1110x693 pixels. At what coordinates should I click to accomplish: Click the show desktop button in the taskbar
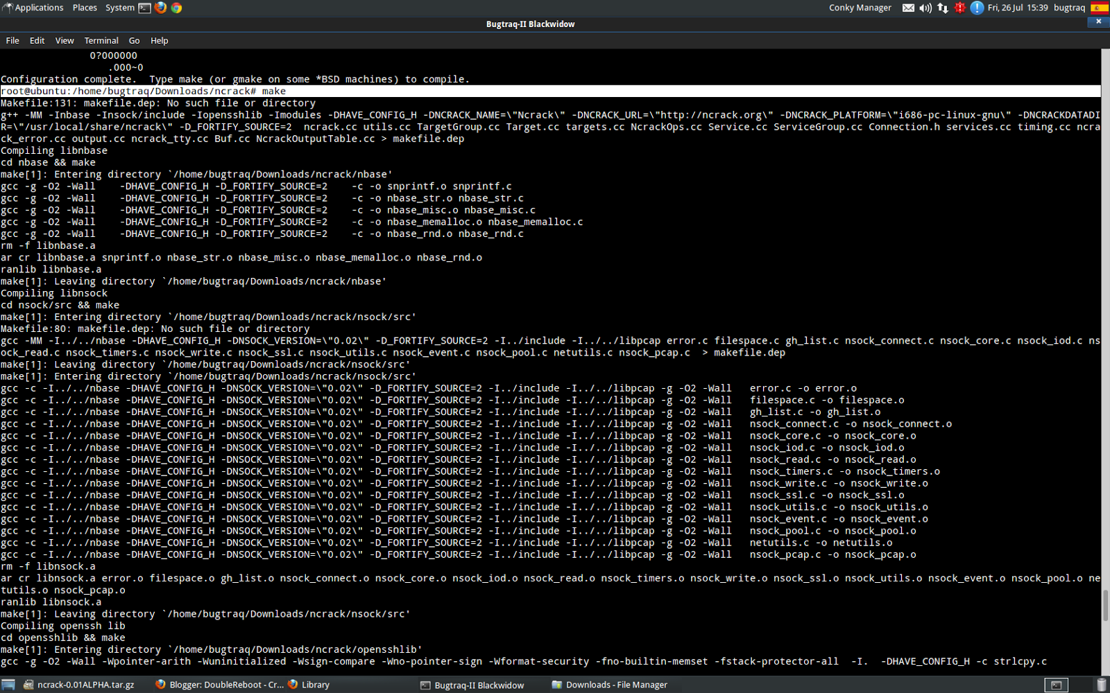8,685
